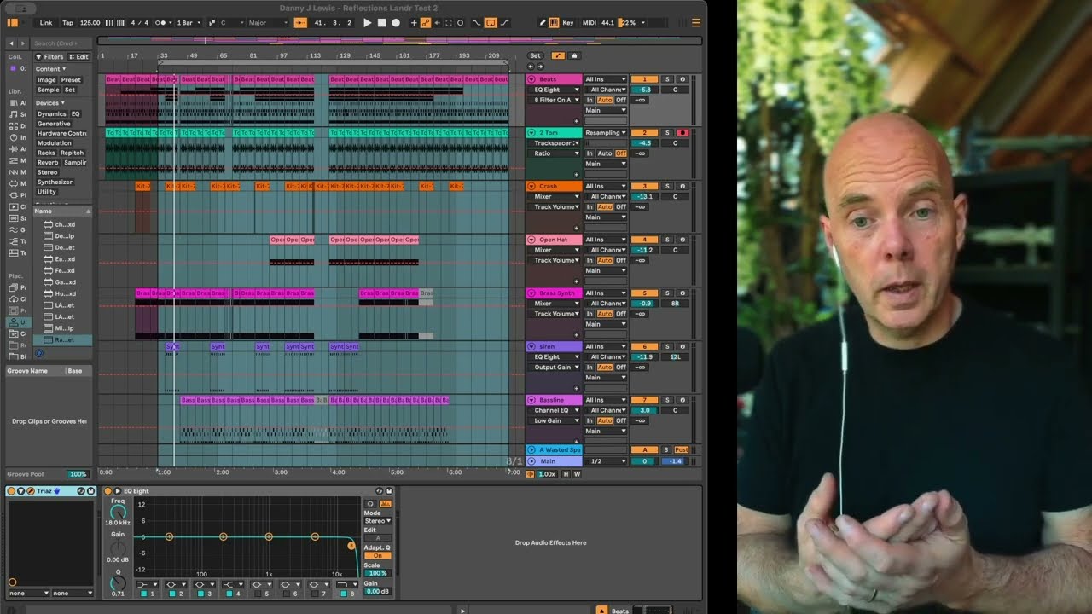Toggle the Automation Mode button beside Set
The height and width of the screenshot is (614, 1092).
click(558, 55)
